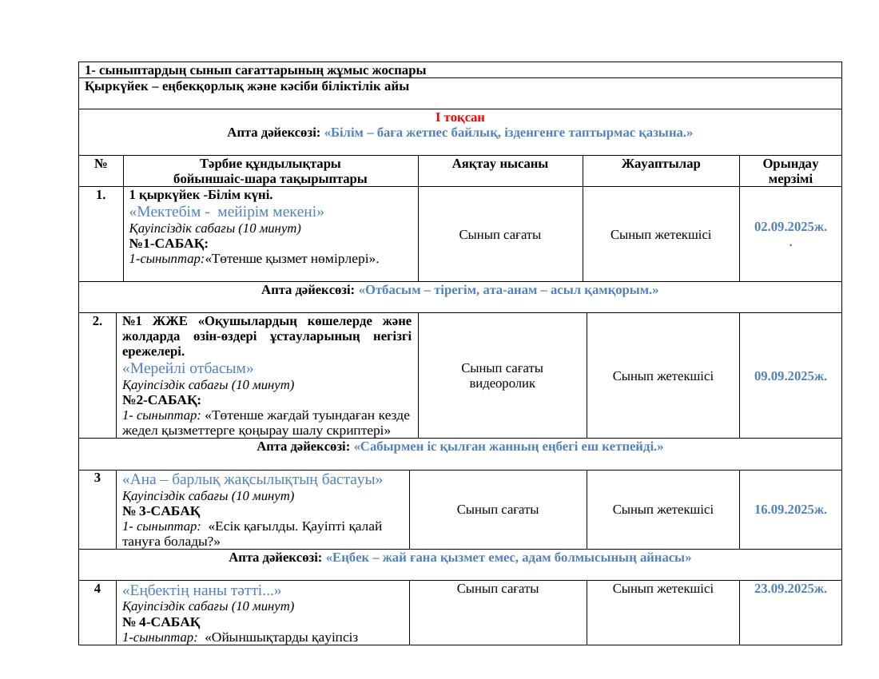
Task: Select the quote "Отбасым – тірегім, ата-анам"
Action: tap(508, 290)
